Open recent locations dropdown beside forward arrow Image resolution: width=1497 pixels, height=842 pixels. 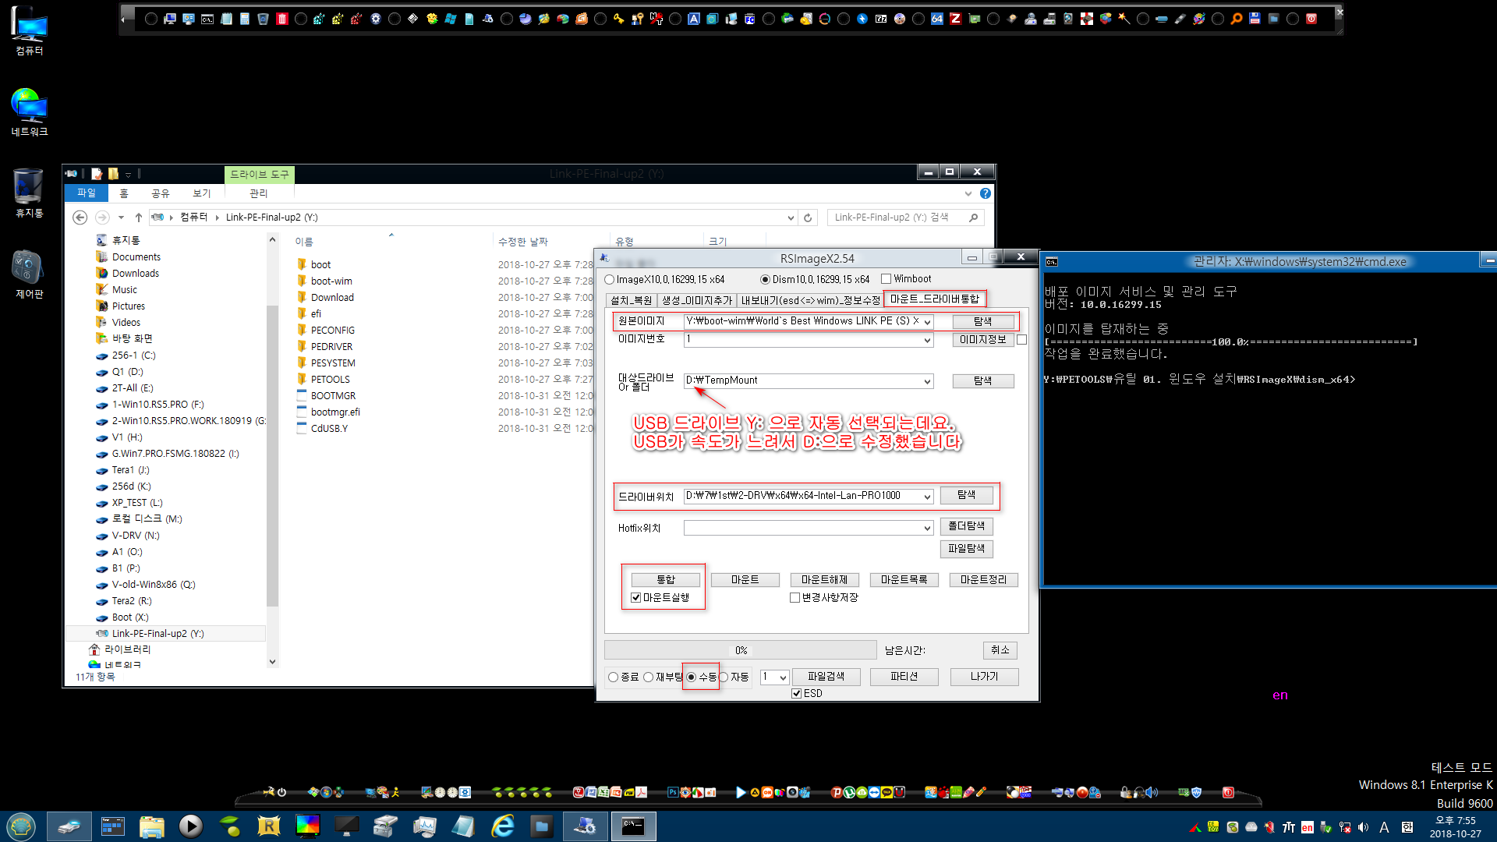tap(121, 218)
